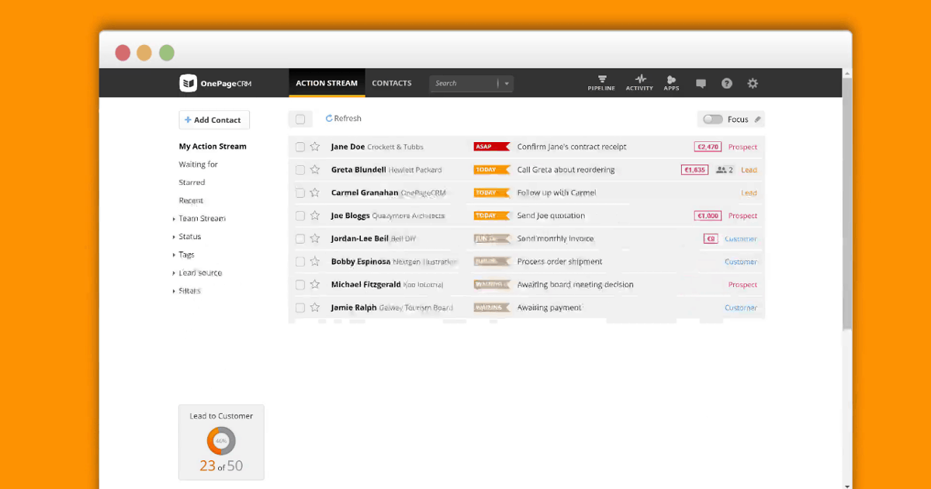
Task: Switch to the Contacts tab
Action: pyautogui.click(x=392, y=83)
